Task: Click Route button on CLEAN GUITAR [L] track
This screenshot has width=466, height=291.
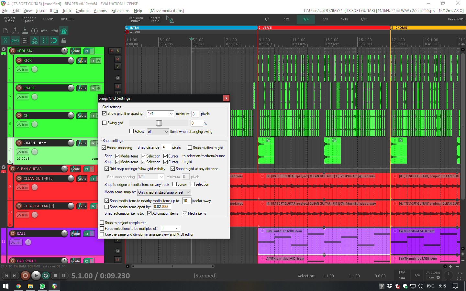Action: coord(82,178)
